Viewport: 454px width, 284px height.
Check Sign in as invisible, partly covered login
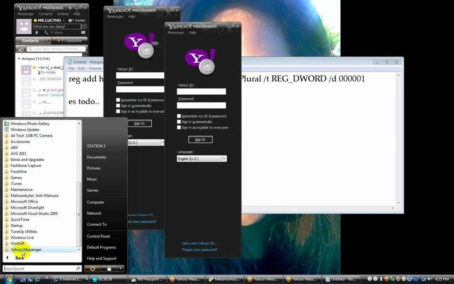click(118, 111)
